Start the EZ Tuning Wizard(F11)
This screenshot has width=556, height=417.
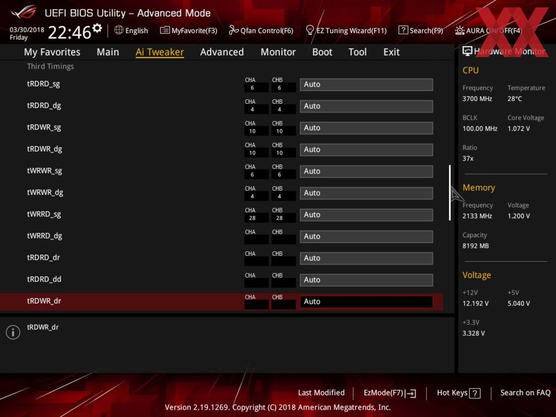[346, 30]
